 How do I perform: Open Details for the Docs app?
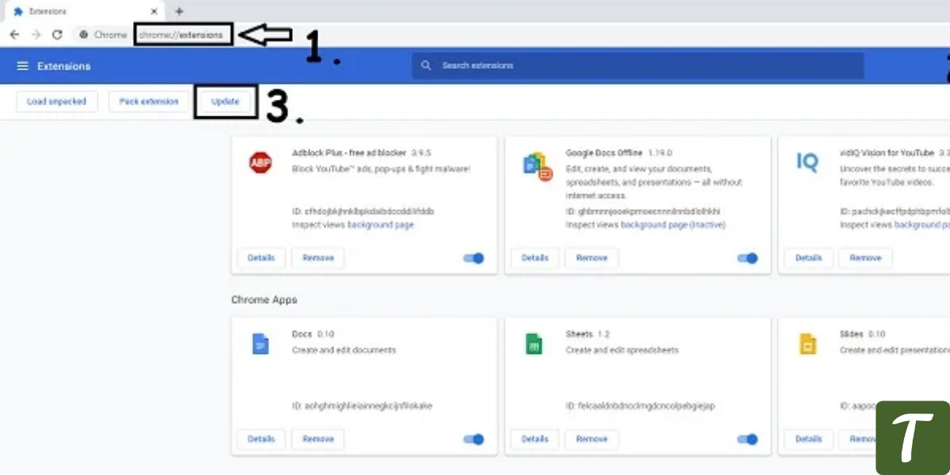click(x=261, y=439)
